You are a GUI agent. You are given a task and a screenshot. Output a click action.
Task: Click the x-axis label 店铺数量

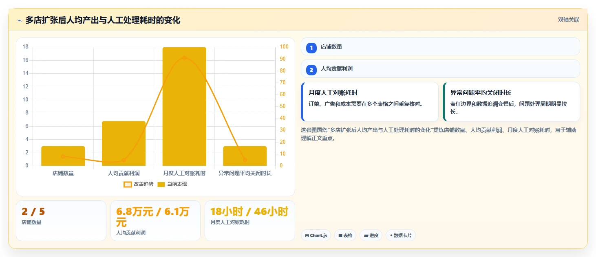[x=63, y=174]
